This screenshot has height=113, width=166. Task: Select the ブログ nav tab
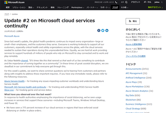pyautogui.click(x=115, y=8)
